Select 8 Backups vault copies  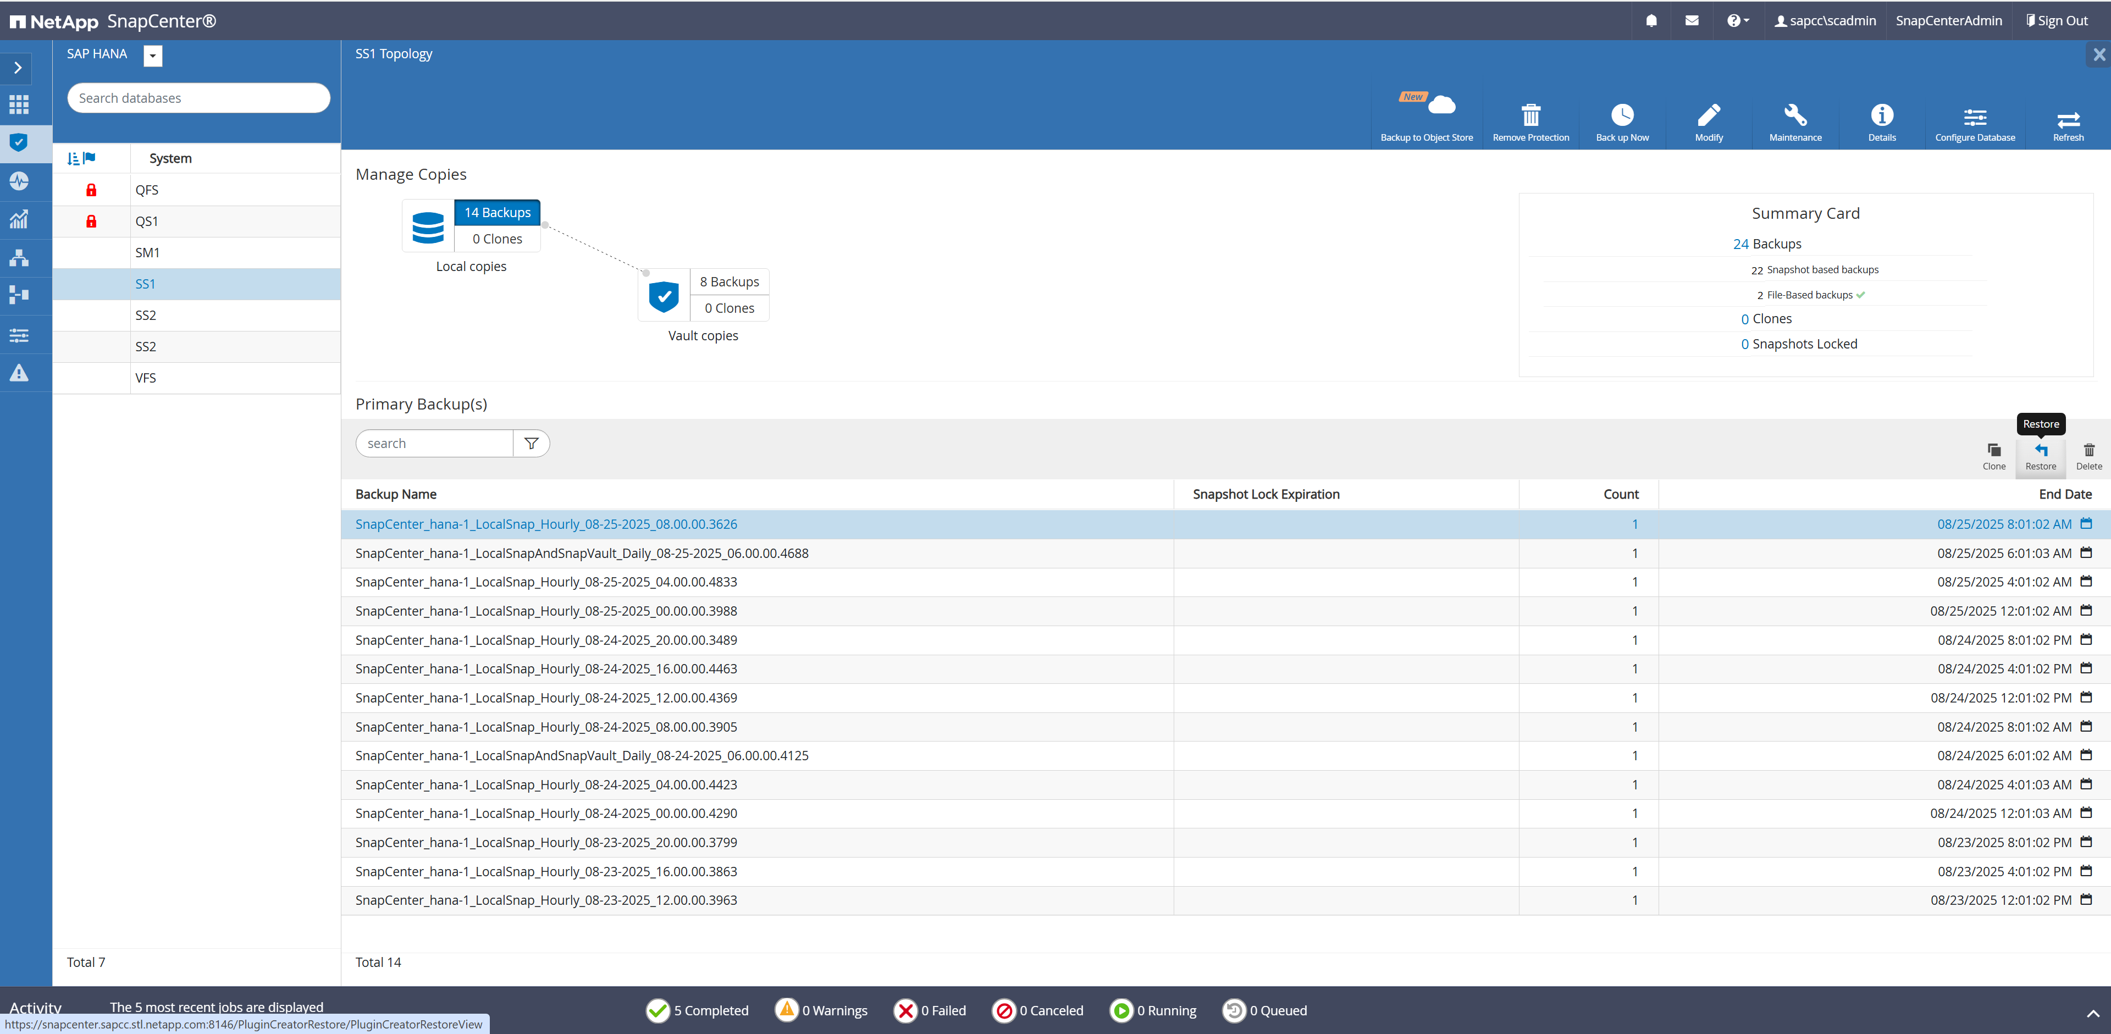[x=728, y=282]
